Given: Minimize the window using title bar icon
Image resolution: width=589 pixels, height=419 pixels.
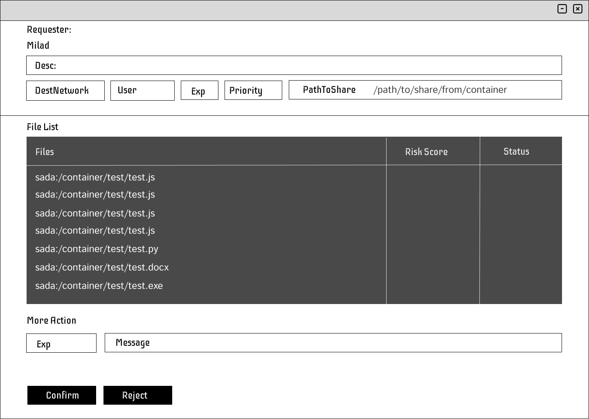Looking at the screenshot, I should coord(562,9).
